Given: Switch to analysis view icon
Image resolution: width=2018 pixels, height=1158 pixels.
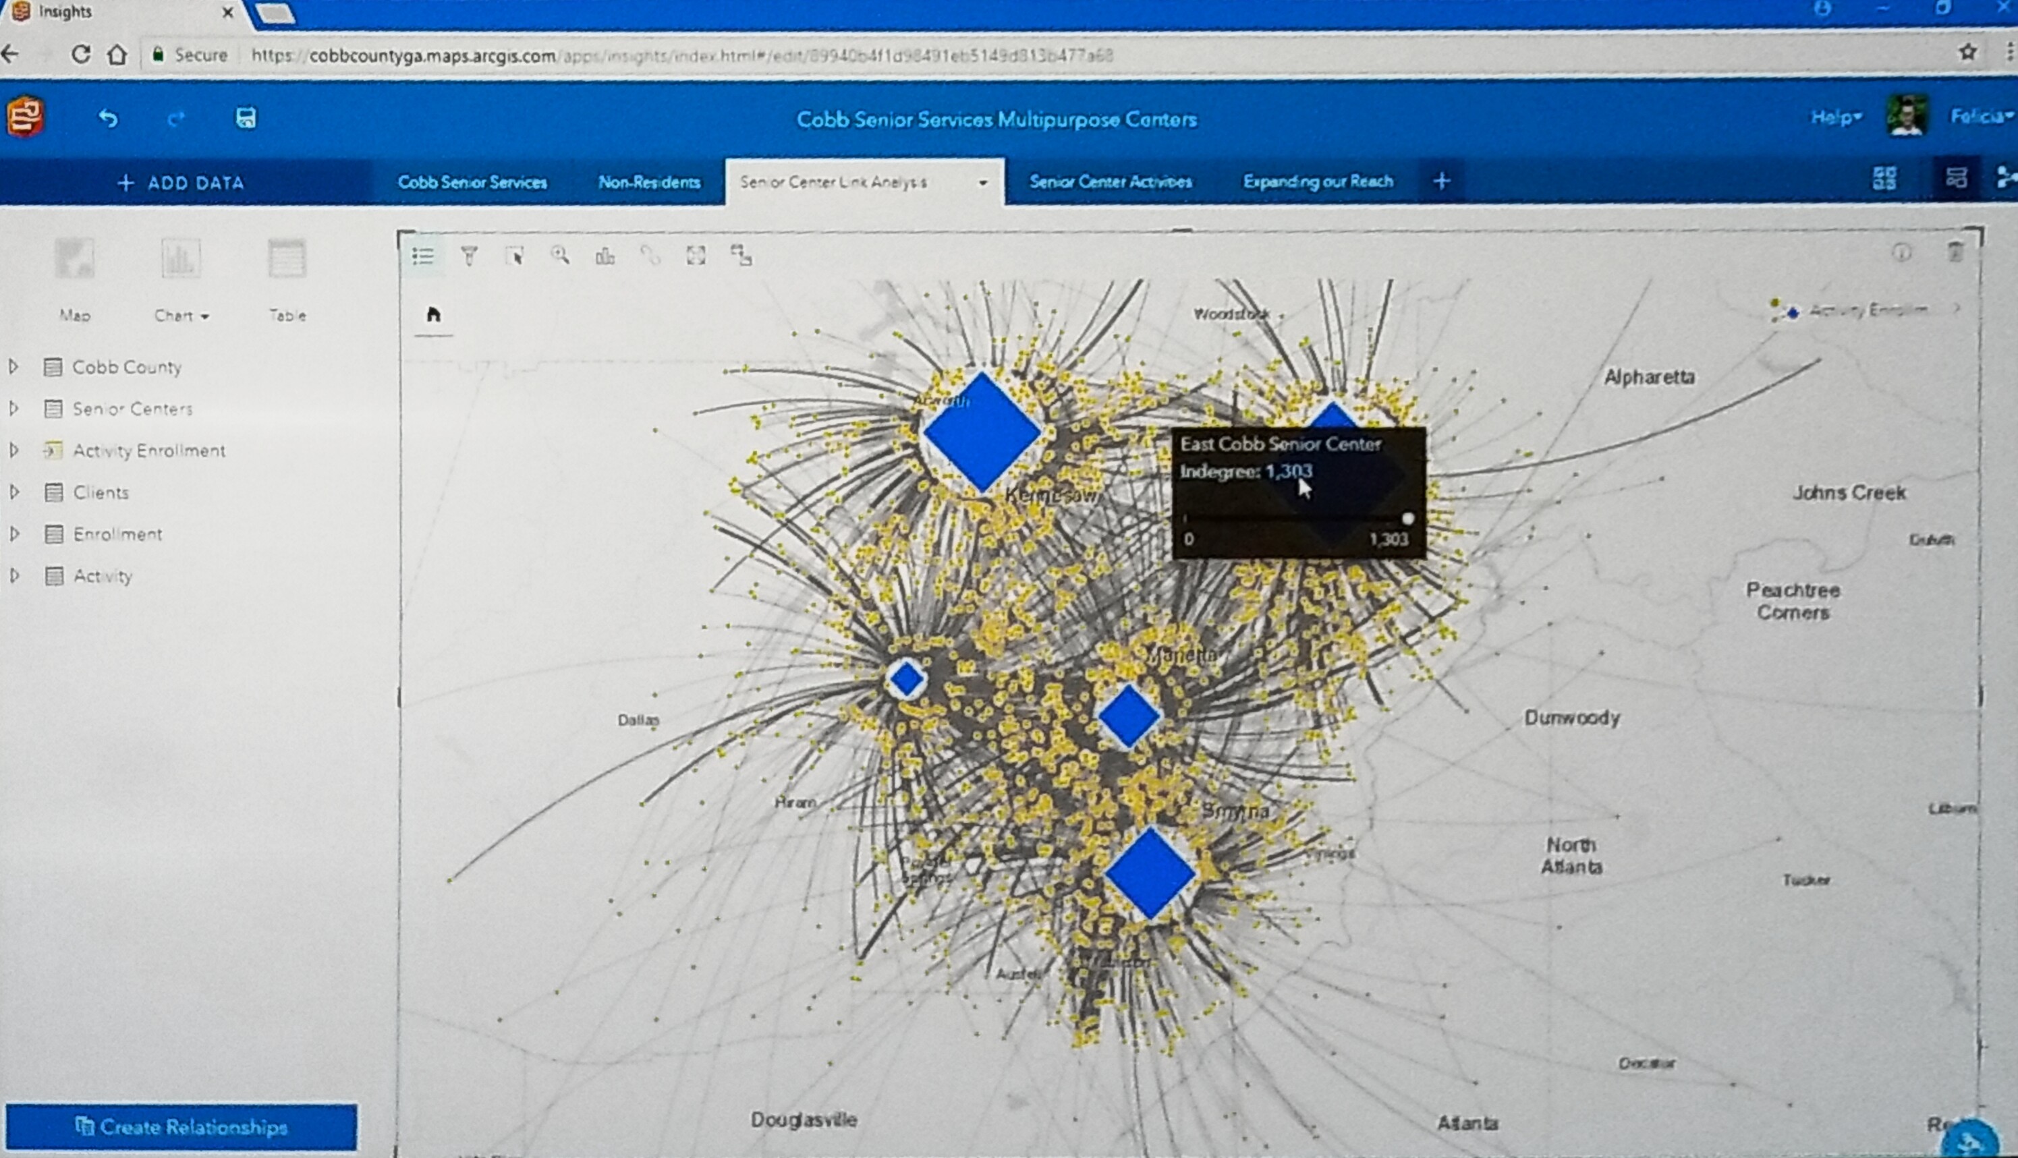Looking at the screenshot, I should 1956,178.
